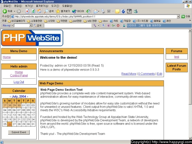Click the green Back arrow button
This screenshot has width=192, height=144.
coord(5,11)
